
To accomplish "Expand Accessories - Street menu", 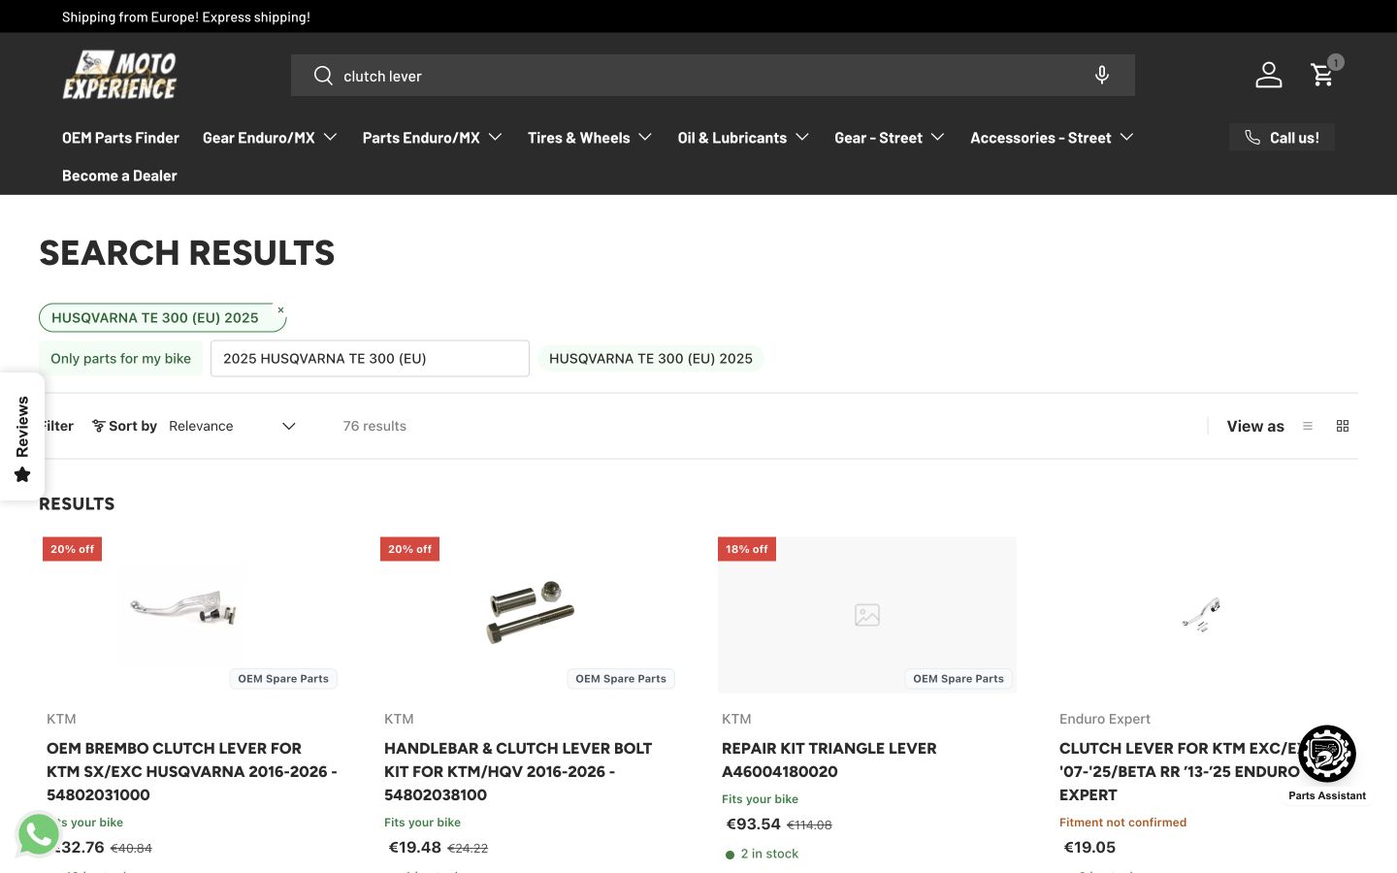I will pos(1052,138).
